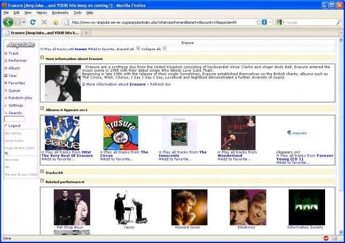Image resolution: width=345 pixels, height=243 pixels.
Task: Click Refresh bio link
Action: (x=160, y=84)
